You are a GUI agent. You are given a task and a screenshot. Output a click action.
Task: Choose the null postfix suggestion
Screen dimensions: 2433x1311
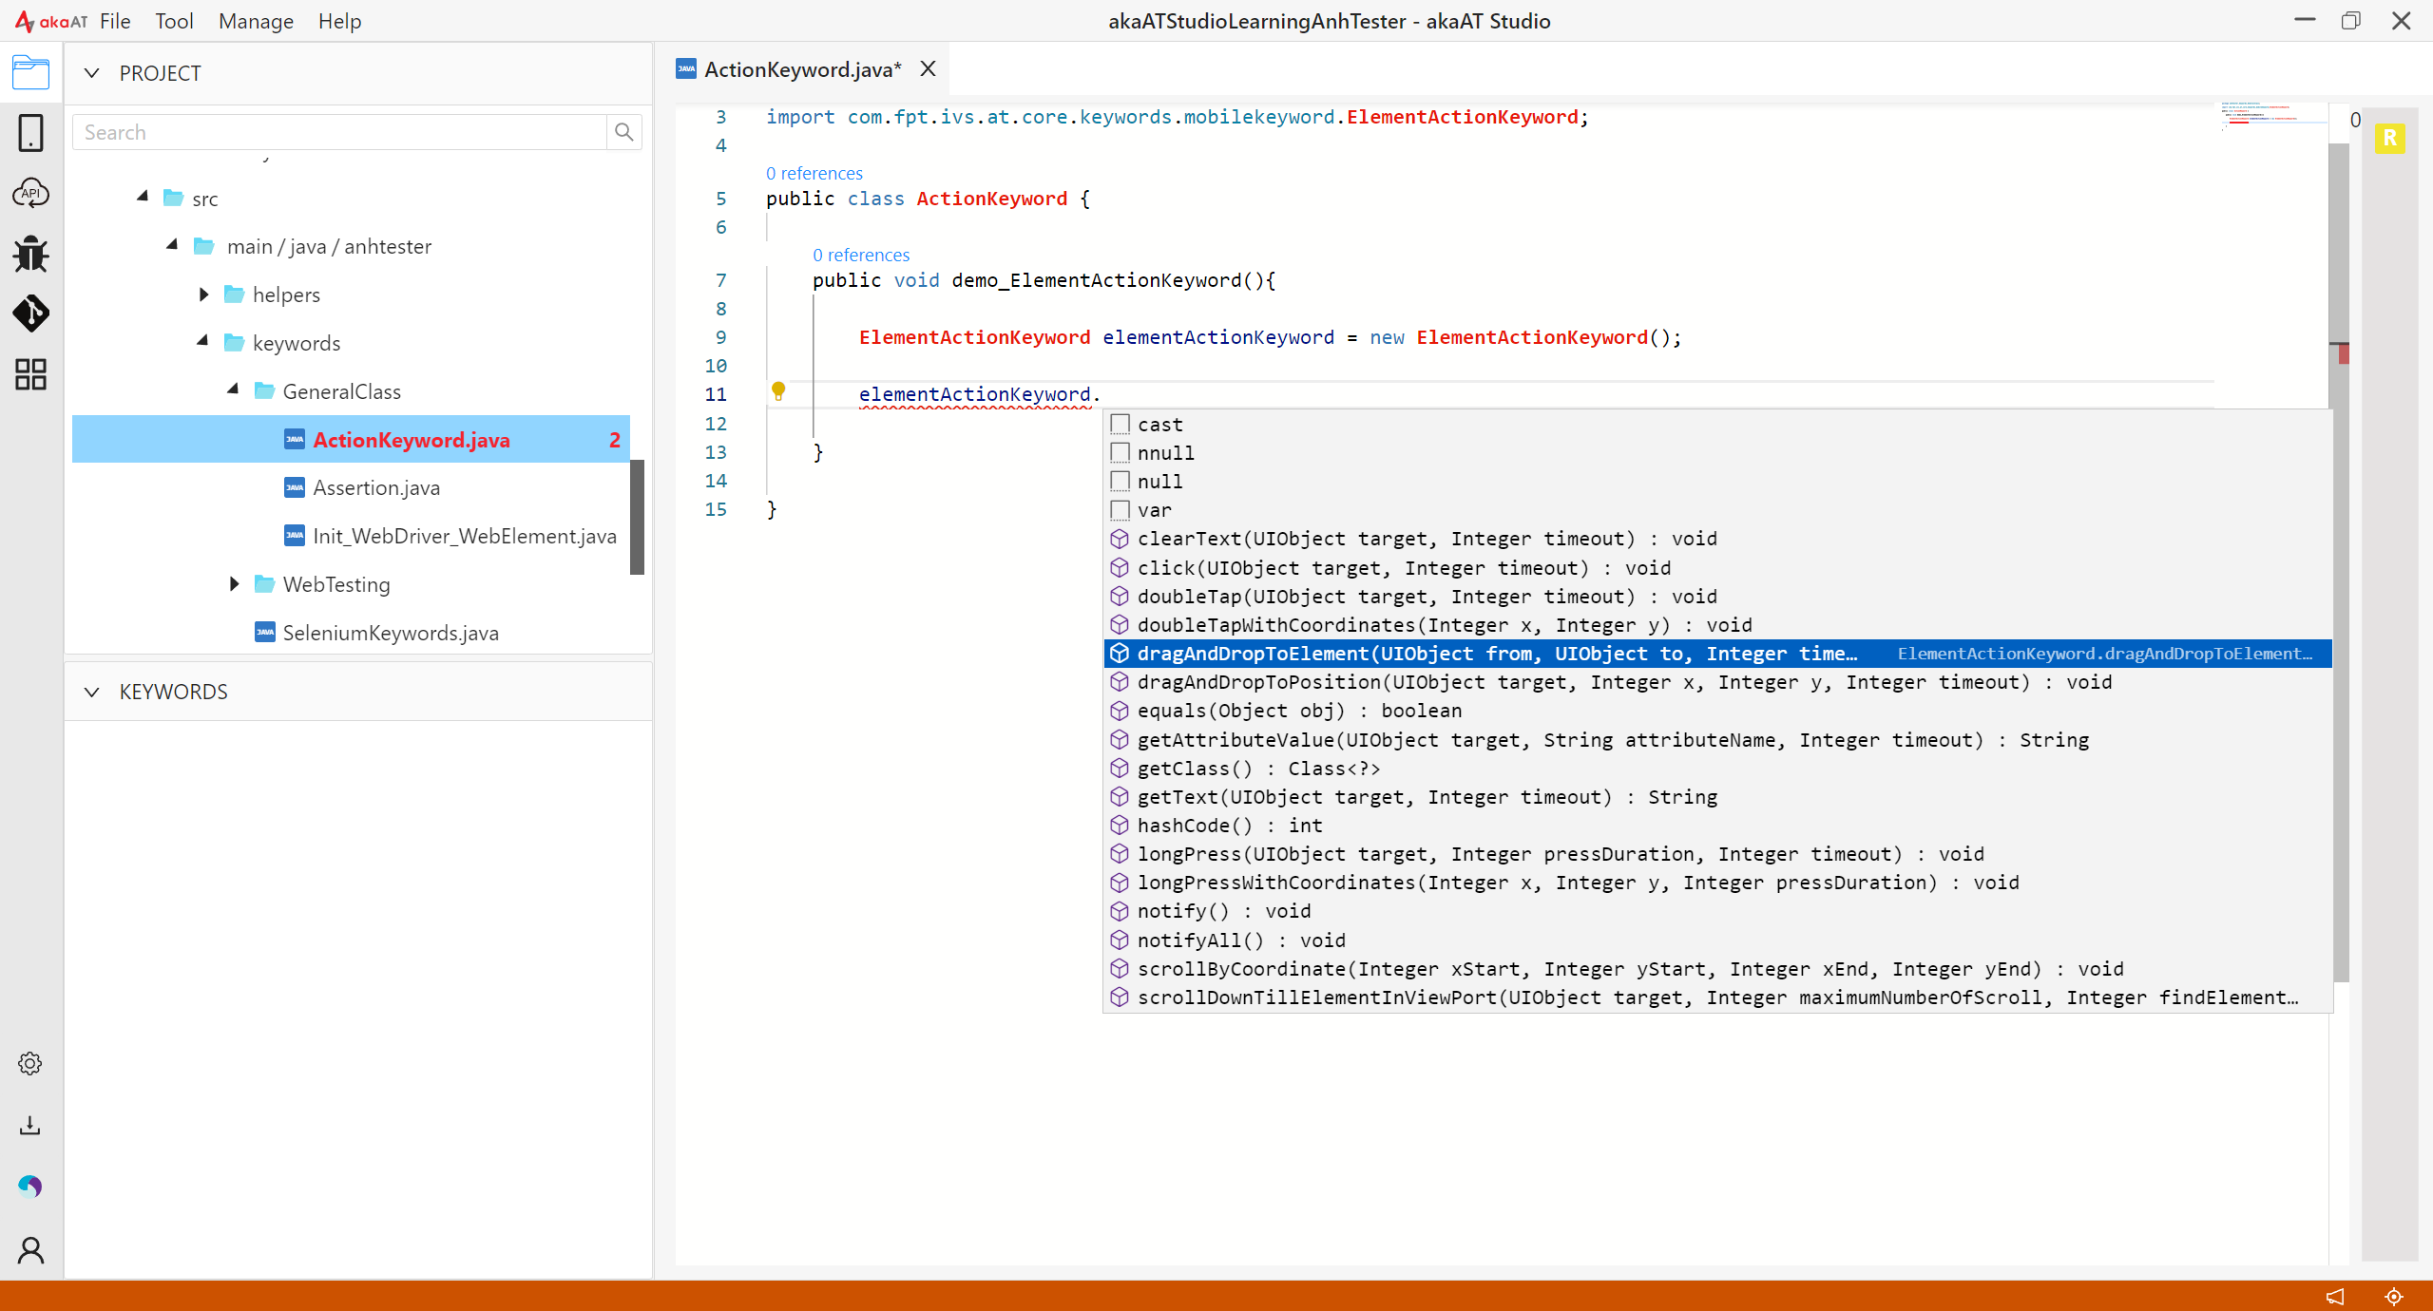(x=1717, y=481)
